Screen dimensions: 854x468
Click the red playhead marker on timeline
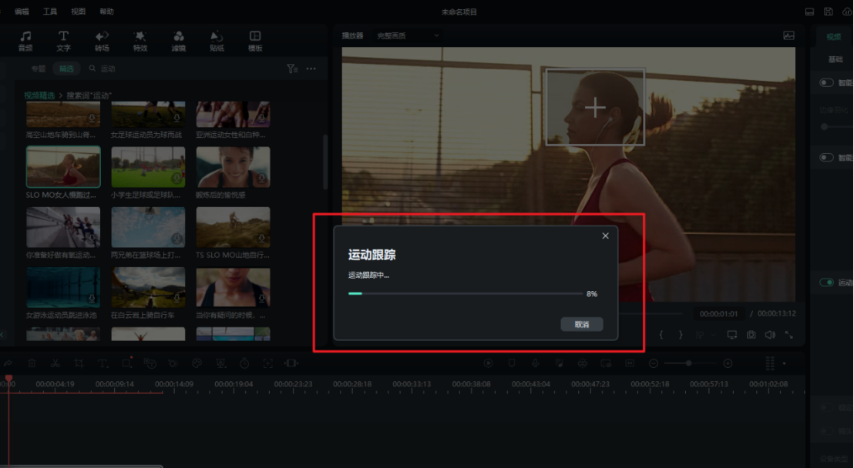(8, 378)
